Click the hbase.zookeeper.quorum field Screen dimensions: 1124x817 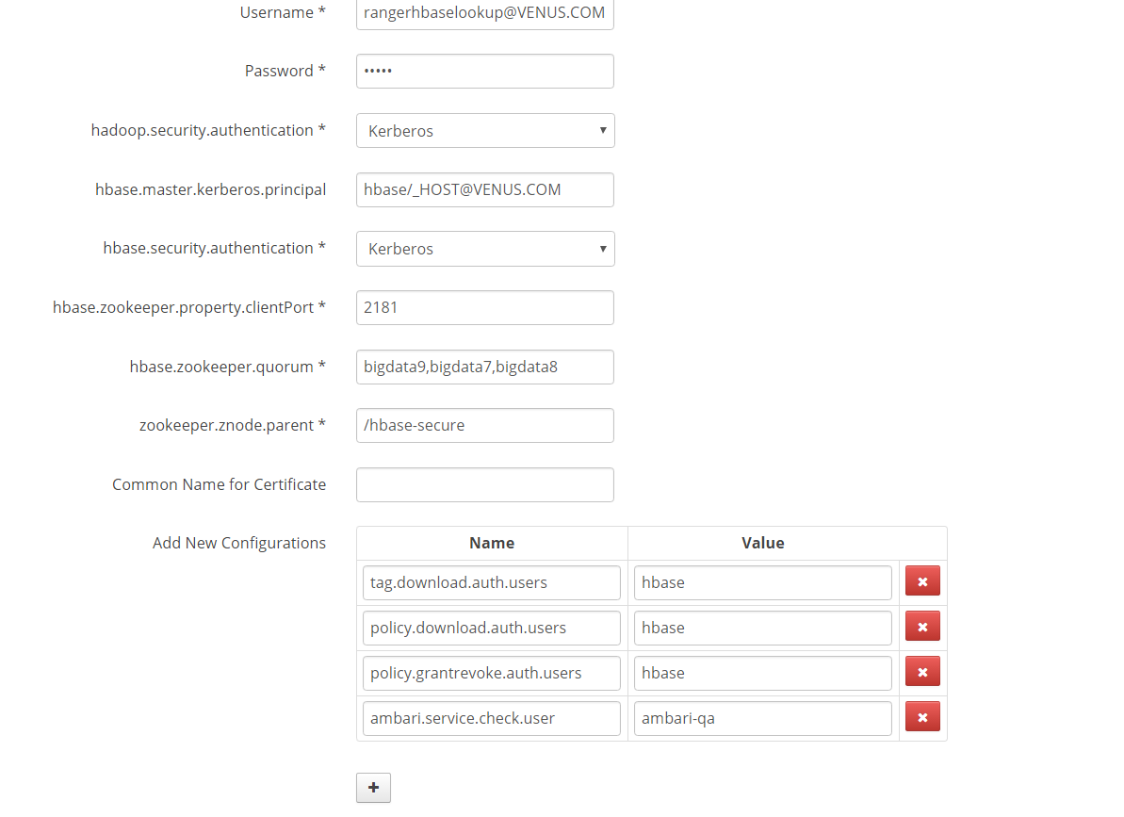(x=484, y=367)
